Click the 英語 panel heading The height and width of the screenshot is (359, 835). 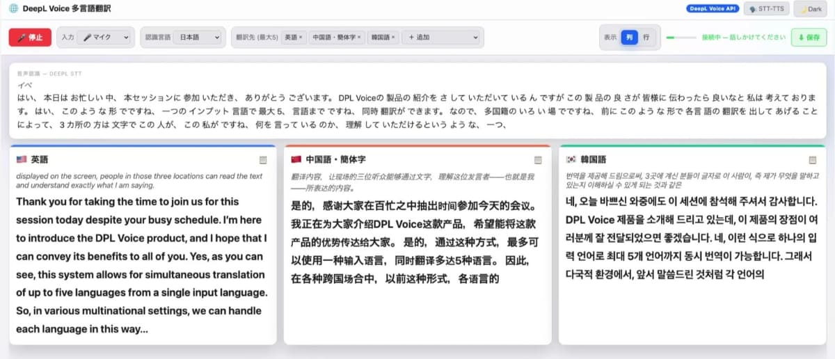[40, 159]
